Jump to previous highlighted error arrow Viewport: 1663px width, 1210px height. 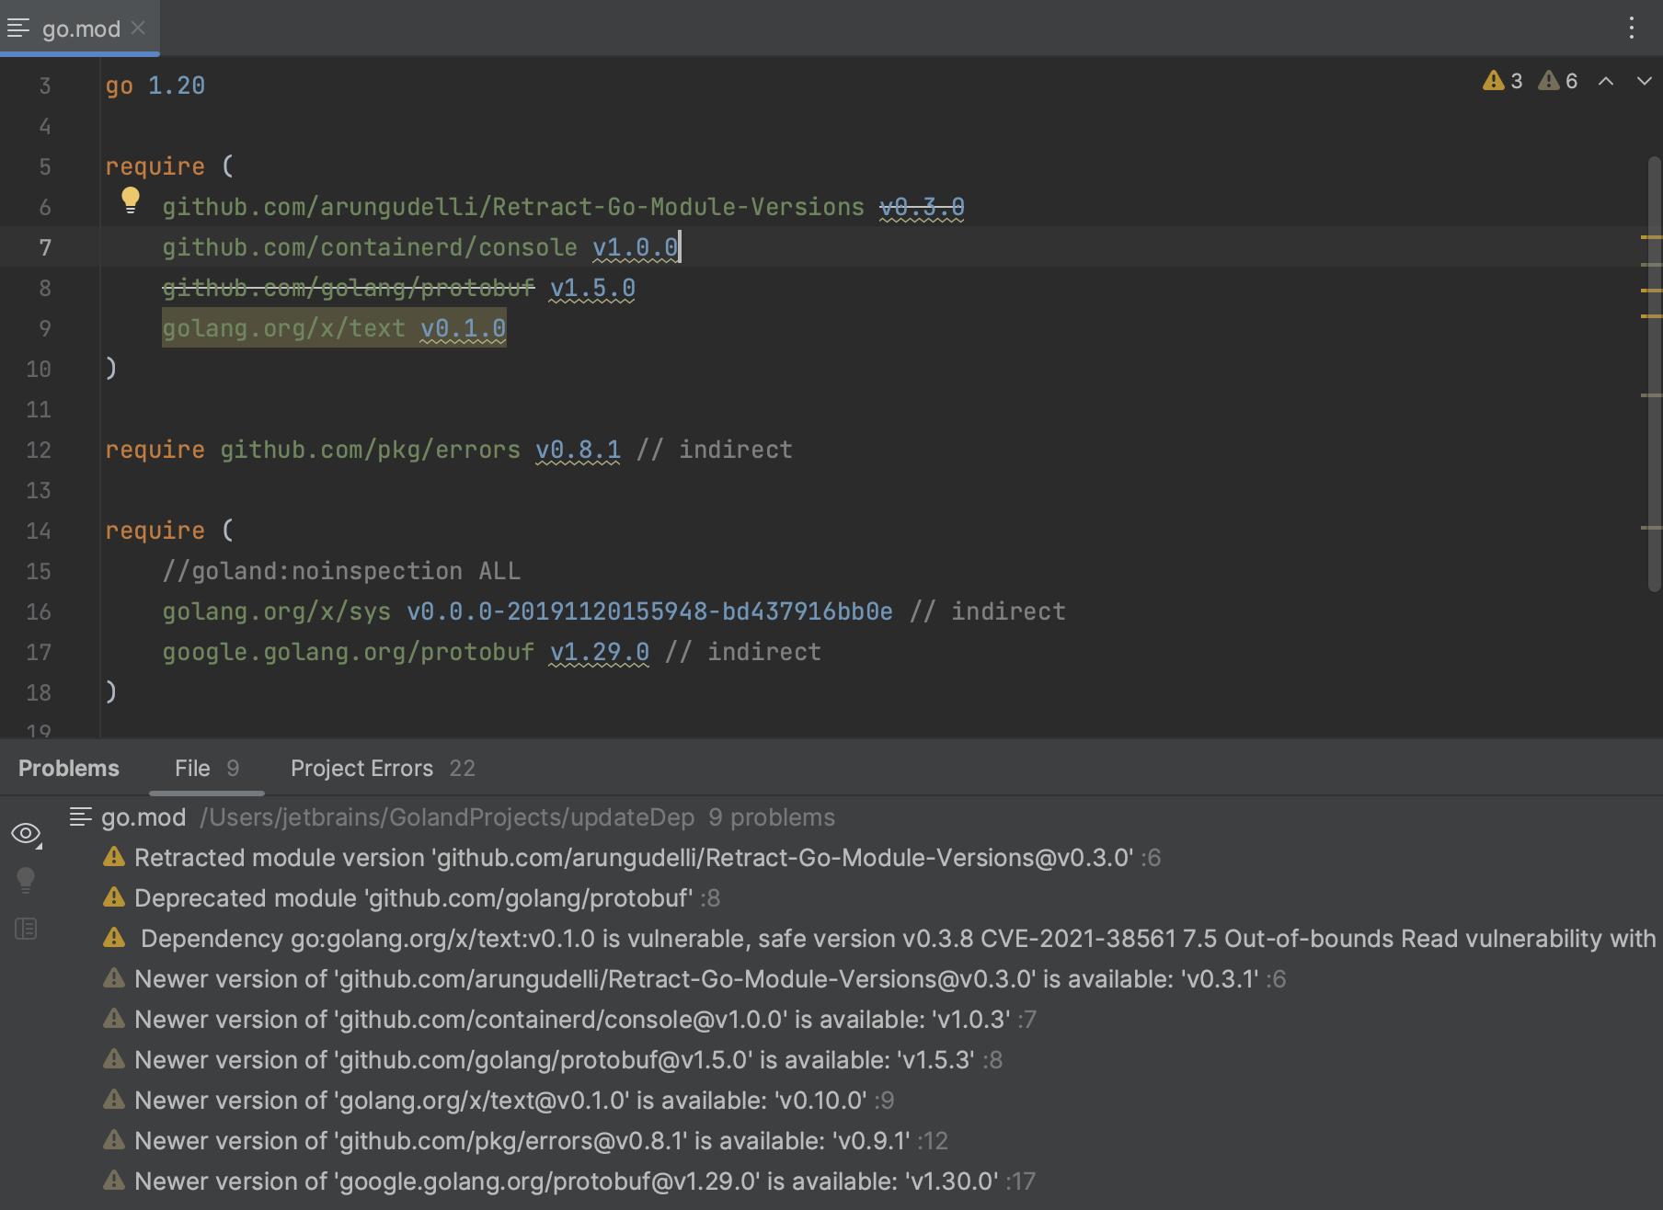[x=1606, y=81]
